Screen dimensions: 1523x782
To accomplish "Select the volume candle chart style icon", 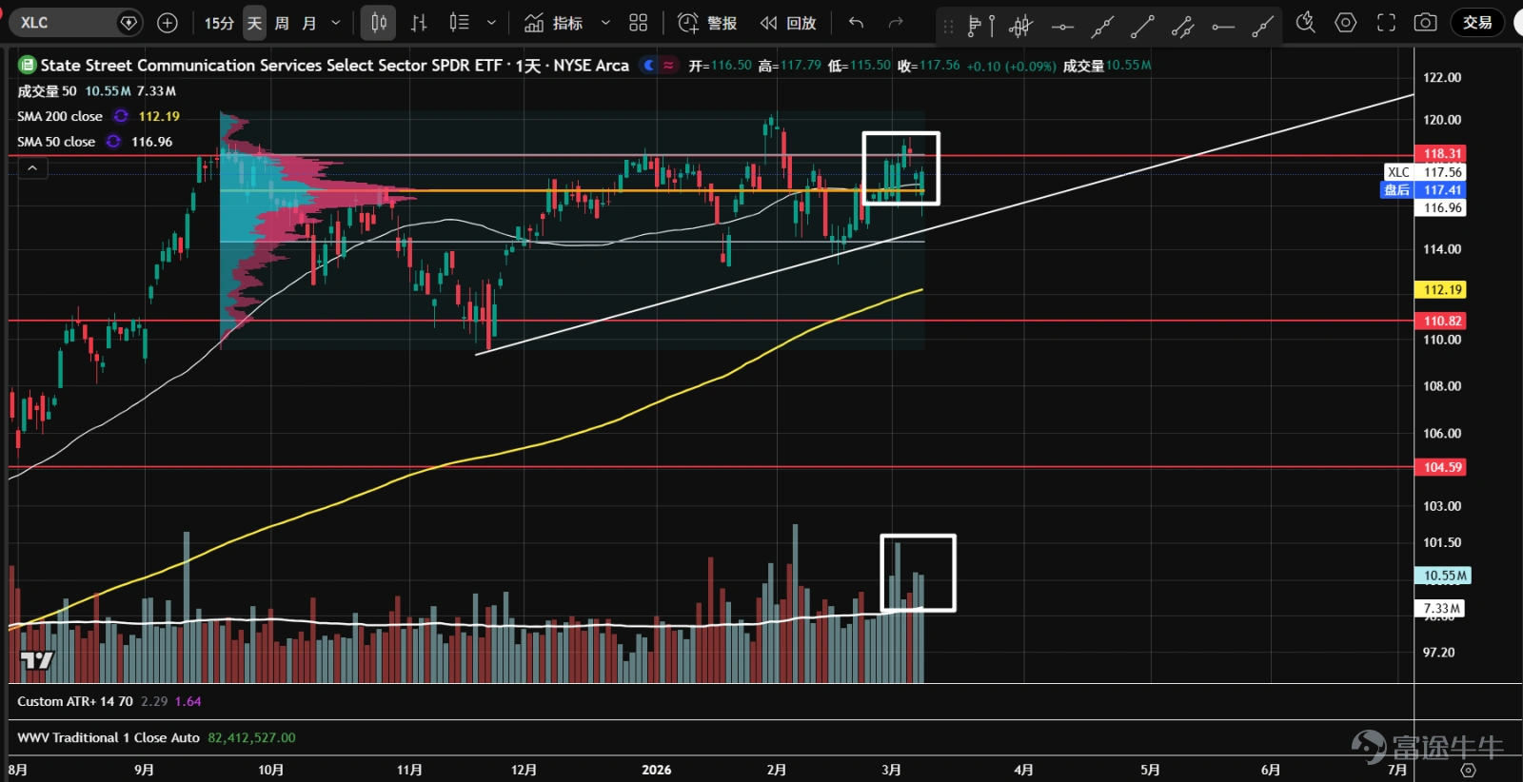I will (460, 23).
